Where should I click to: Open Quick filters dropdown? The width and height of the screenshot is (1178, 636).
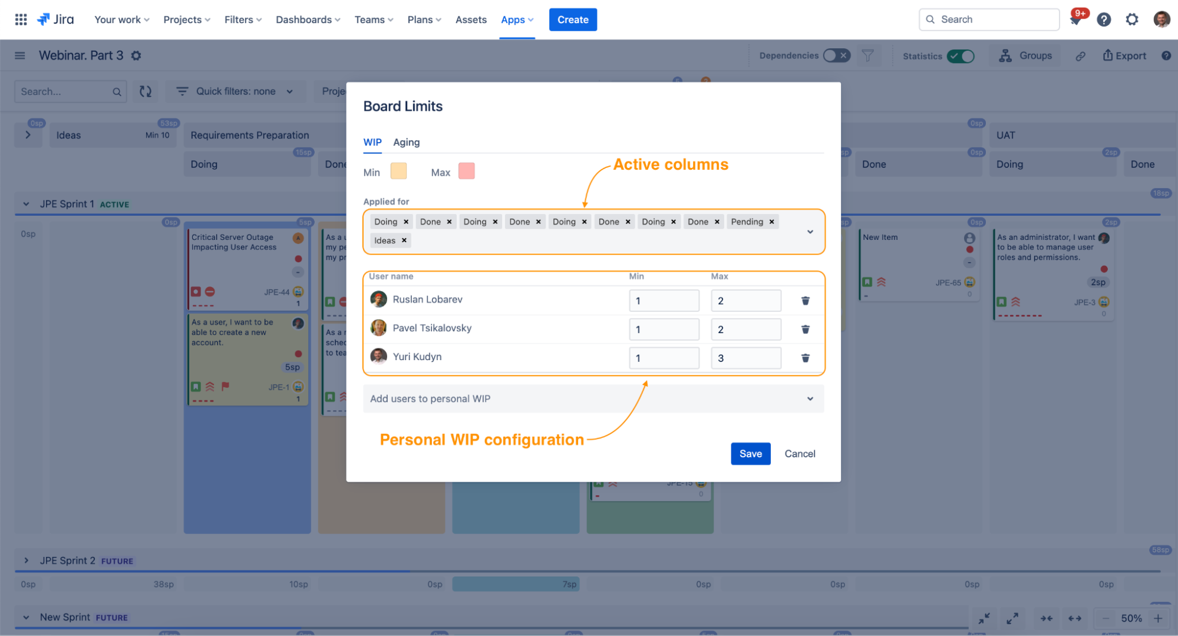click(x=235, y=91)
